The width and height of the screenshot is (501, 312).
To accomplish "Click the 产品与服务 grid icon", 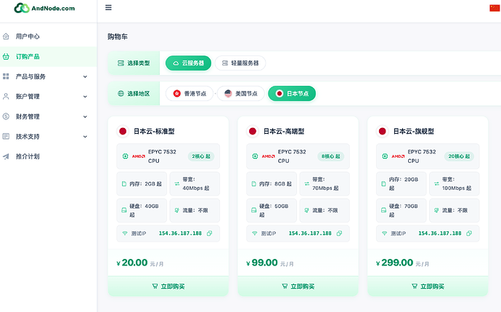I will 6,76.
